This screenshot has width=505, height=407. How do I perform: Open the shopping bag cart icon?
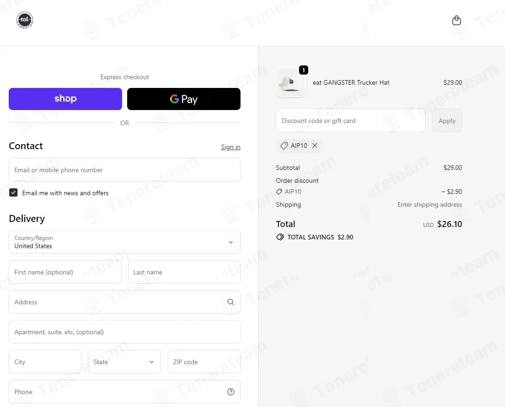456,20
